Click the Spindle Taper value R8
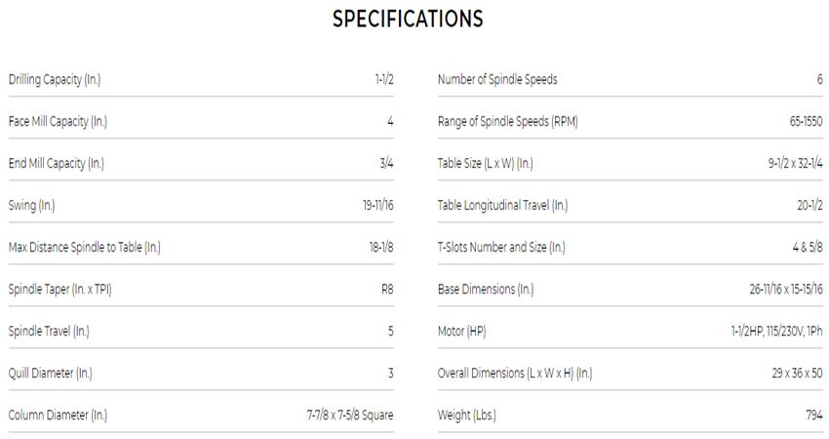This screenshot has height=439, width=829. click(387, 290)
